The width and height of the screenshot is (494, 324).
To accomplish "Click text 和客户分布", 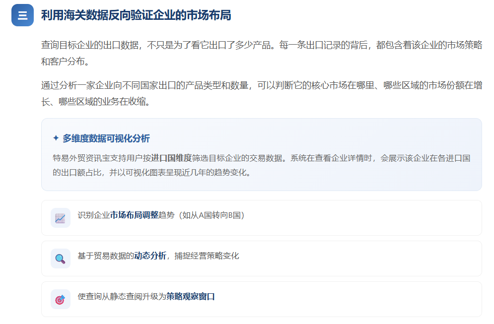I will 64,62.
